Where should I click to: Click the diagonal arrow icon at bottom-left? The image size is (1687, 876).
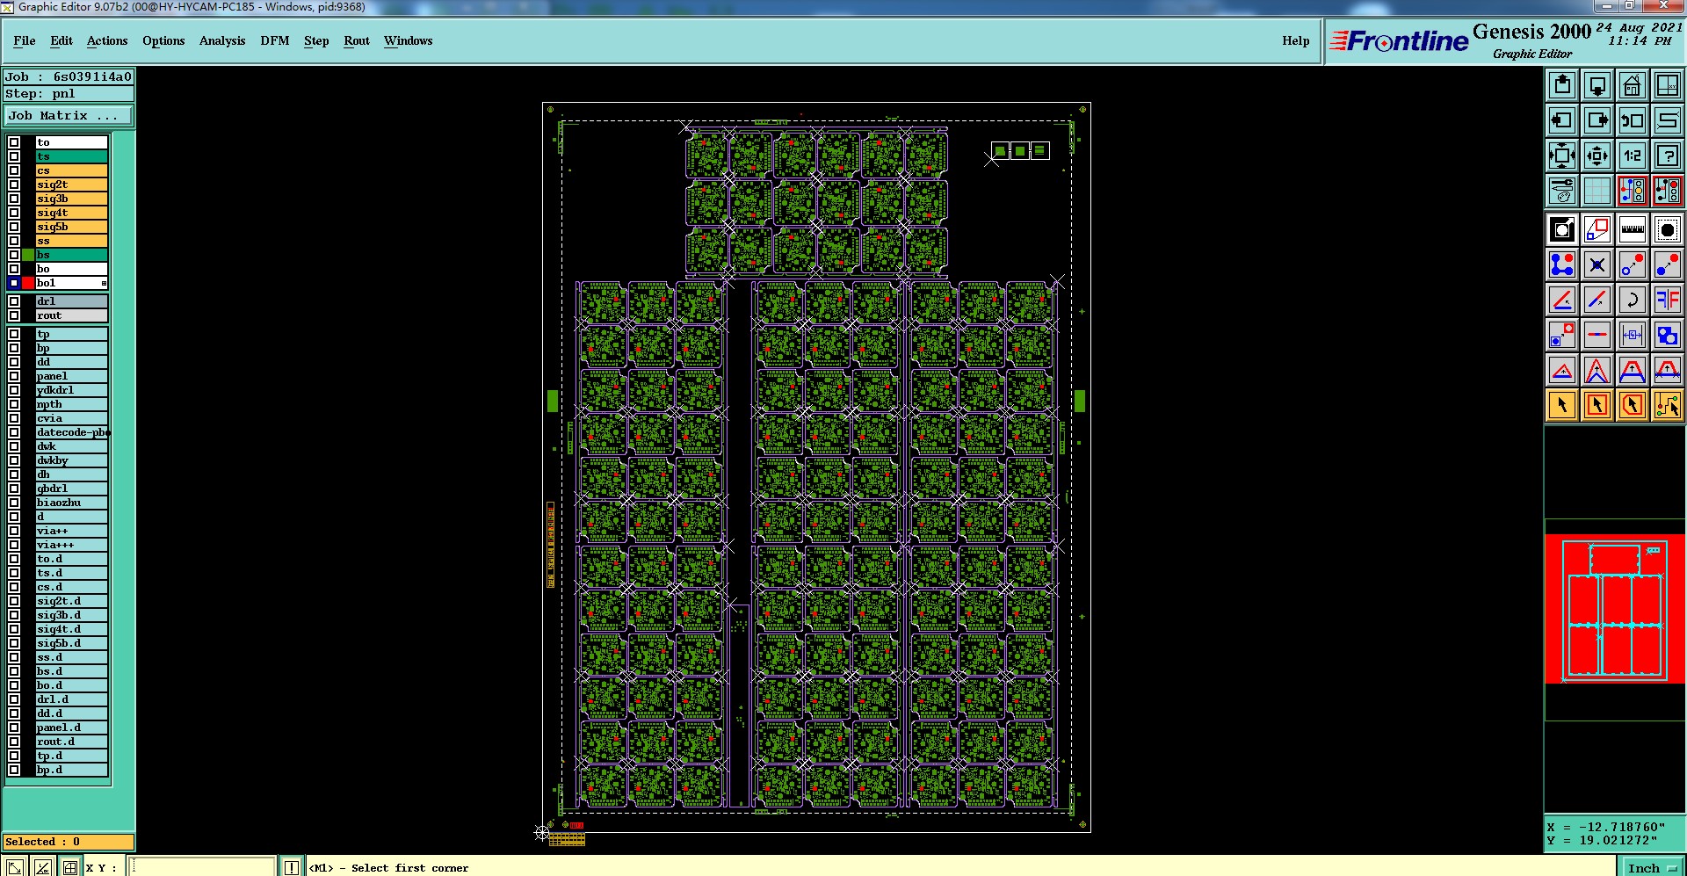coord(16,867)
